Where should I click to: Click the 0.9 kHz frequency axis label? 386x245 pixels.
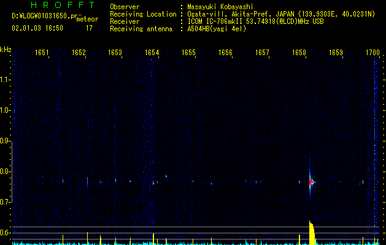click(5, 141)
